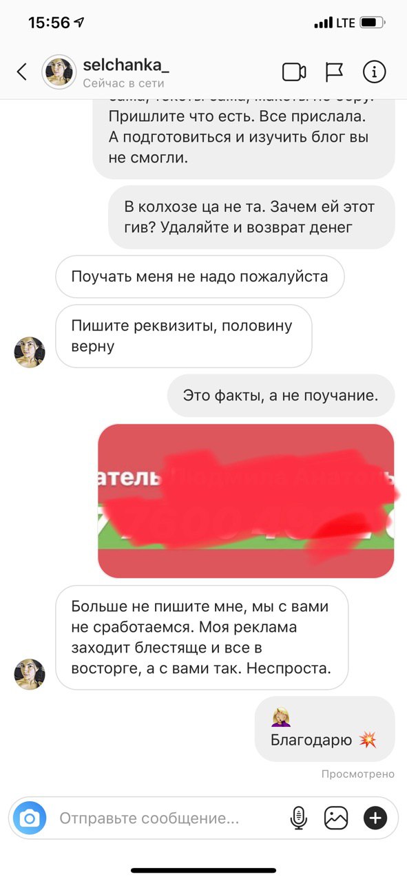Open the redacted payment details image
The image size is (407, 881).
246,500
